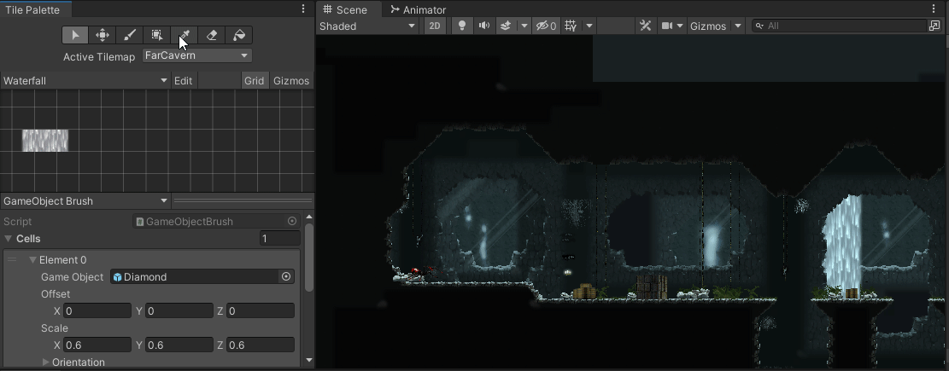Open the GameObject Brush dropdown
Viewport: 949px width, 371px height.
click(x=85, y=201)
